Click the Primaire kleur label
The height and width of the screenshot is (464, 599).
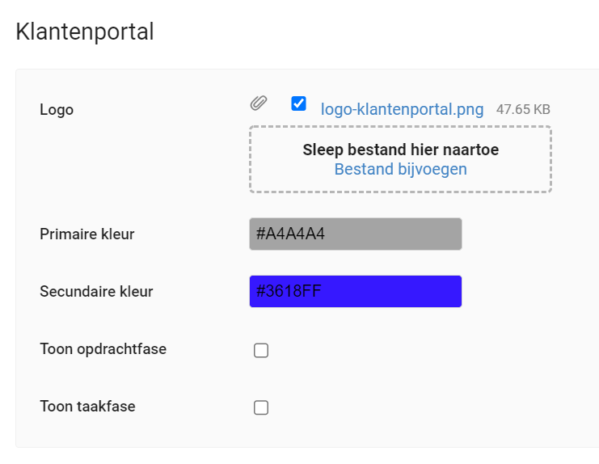coord(87,234)
